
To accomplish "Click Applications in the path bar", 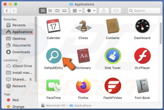I will 80,106.
